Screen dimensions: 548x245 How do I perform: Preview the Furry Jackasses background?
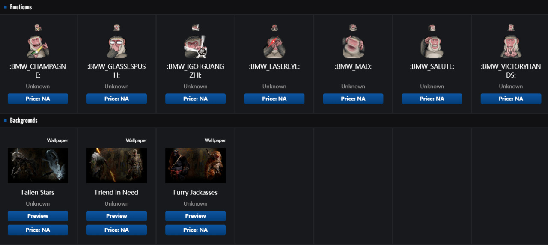[x=195, y=216]
